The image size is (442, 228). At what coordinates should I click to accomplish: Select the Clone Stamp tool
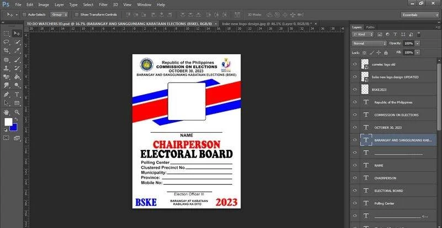point(7,68)
